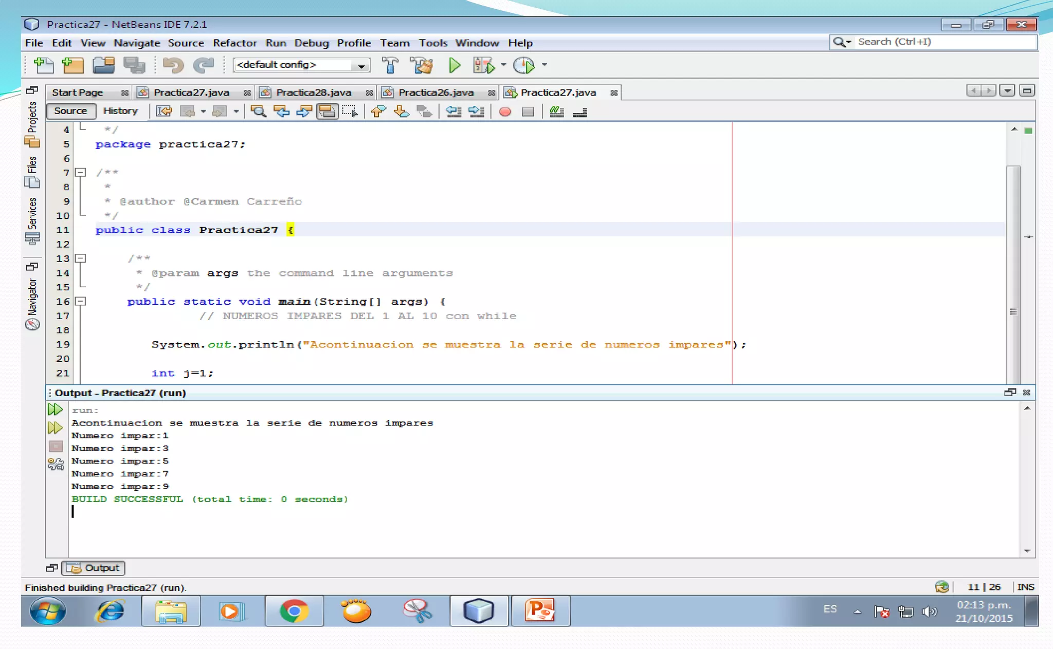Switch to the Practica28.java tab

(x=313, y=92)
